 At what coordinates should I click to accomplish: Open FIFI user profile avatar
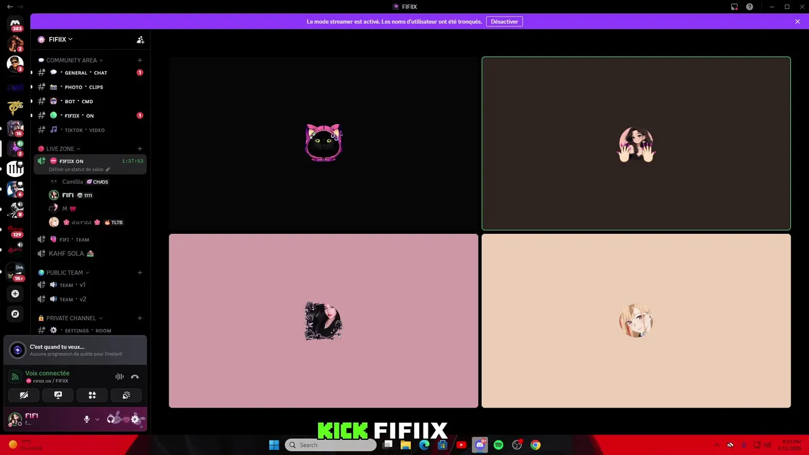click(15, 419)
